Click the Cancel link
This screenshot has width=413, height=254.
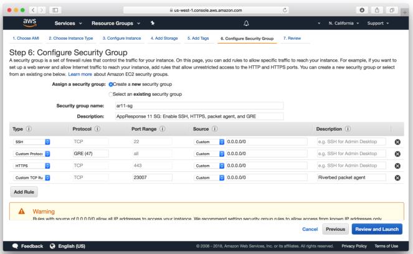click(x=310, y=229)
